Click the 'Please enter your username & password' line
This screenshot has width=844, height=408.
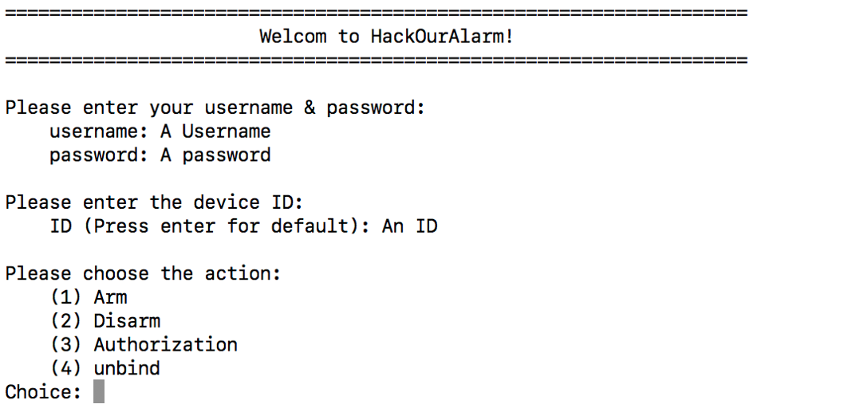tap(215, 108)
